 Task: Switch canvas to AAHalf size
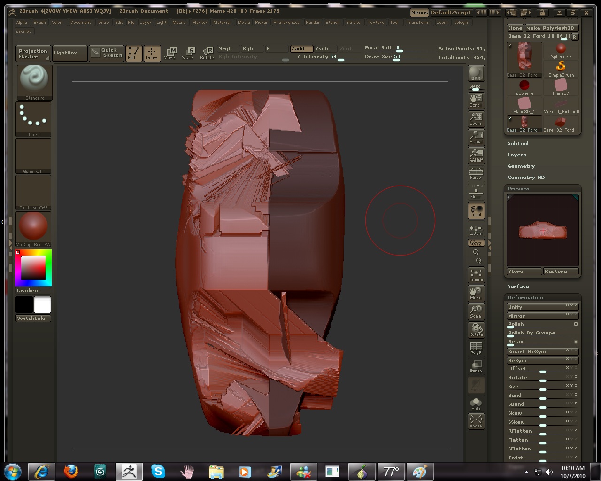pos(476,155)
